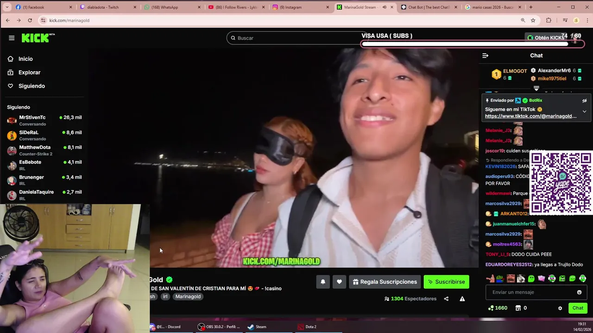Open MrStivenTc followed channel
Image resolution: width=593 pixels, height=333 pixels.
click(44, 120)
